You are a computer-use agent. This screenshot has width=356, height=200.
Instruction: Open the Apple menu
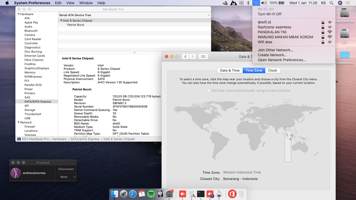click(x=7, y=3)
